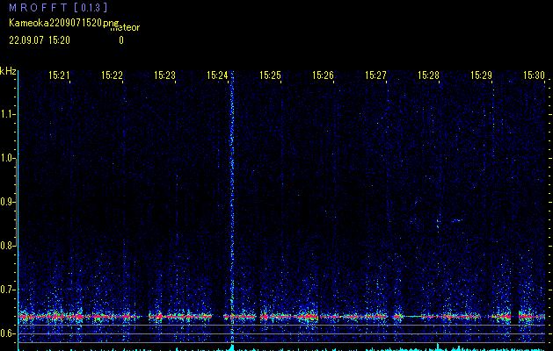Click the meteor count value 0
Screen dimensions: 553x351
coord(121,40)
